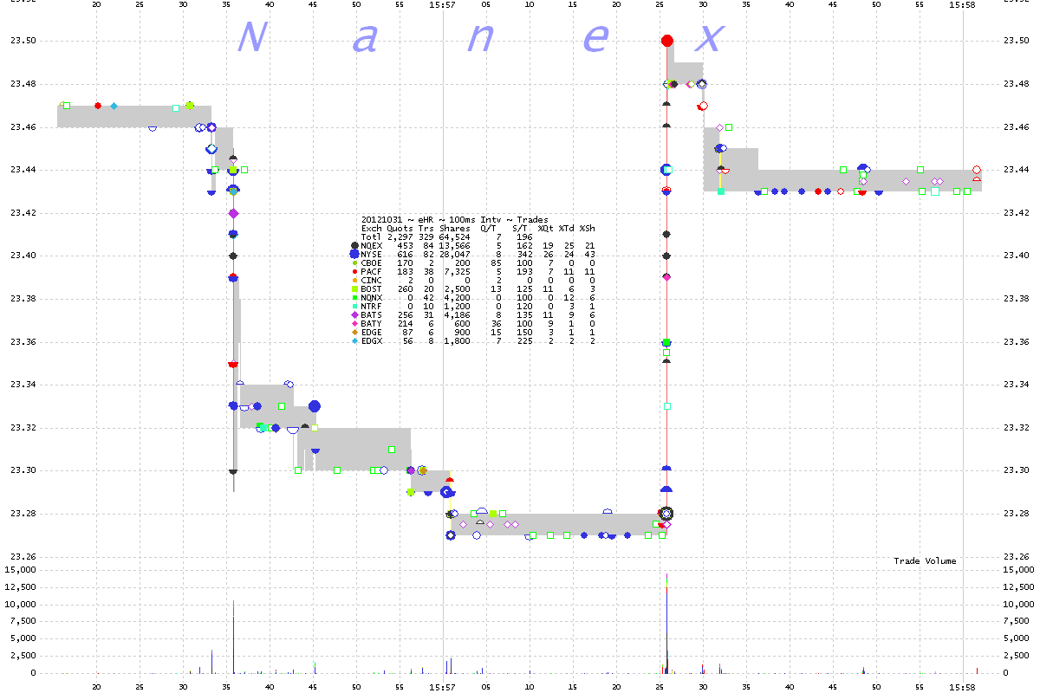Click the BATS shares value '4,186'

[456, 315]
